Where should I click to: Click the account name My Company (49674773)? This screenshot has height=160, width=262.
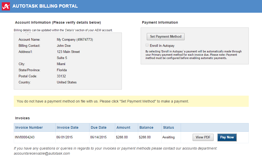pos(75,39)
